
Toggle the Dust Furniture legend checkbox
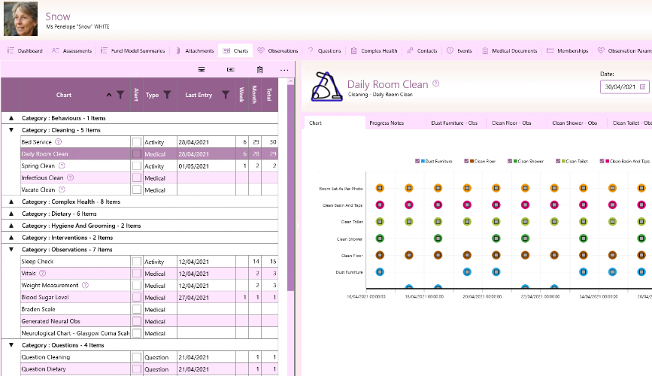click(417, 161)
